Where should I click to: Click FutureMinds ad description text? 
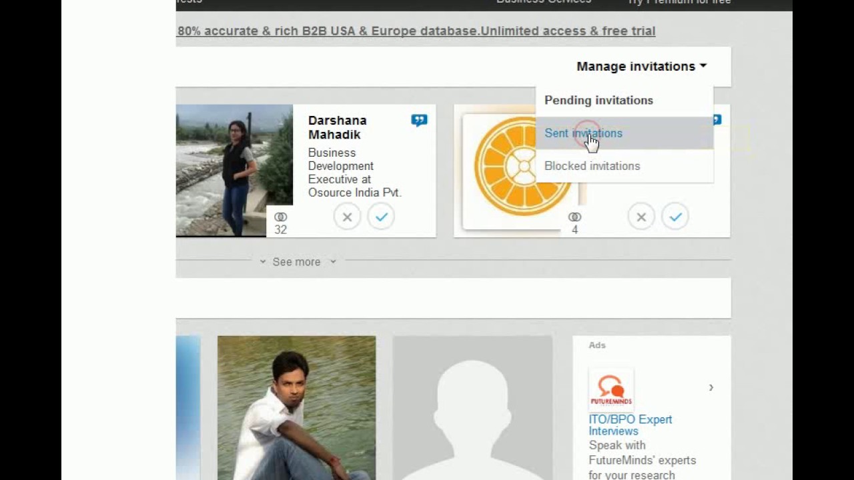click(642, 460)
